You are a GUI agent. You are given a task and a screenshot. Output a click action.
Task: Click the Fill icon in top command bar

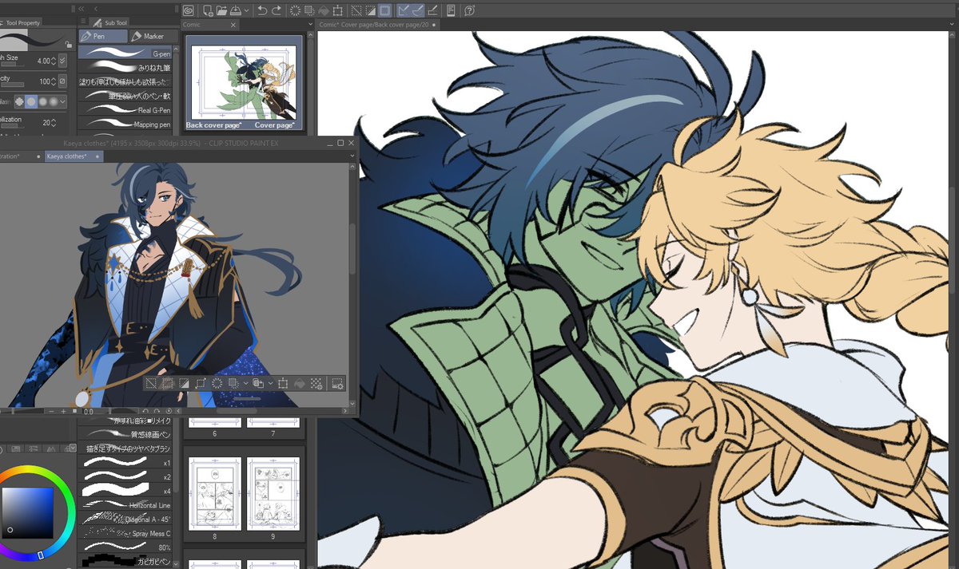(x=324, y=10)
